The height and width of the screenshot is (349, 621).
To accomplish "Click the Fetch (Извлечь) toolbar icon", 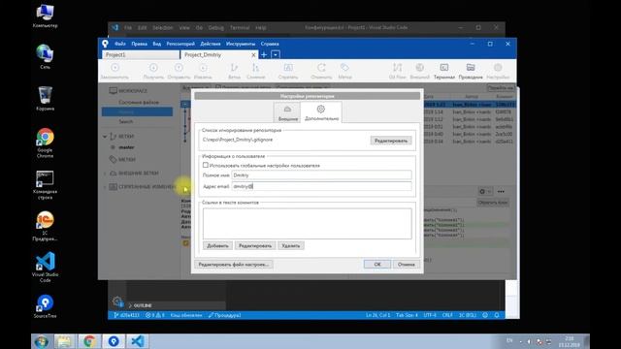I will click(203, 71).
